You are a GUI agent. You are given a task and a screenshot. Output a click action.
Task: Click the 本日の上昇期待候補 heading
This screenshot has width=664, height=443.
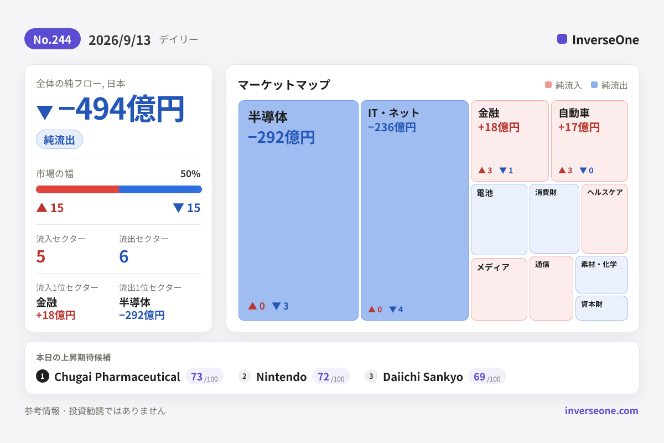[74, 357]
